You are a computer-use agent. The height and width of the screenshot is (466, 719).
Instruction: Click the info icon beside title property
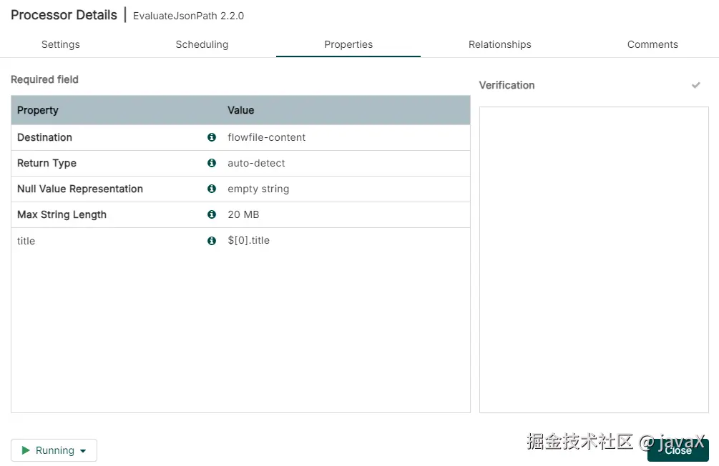tap(212, 241)
